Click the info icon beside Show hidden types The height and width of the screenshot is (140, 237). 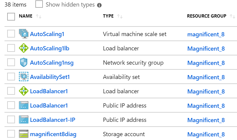click(99, 5)
